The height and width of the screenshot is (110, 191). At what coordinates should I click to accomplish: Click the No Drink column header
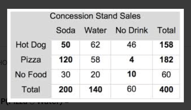[132, 30]
